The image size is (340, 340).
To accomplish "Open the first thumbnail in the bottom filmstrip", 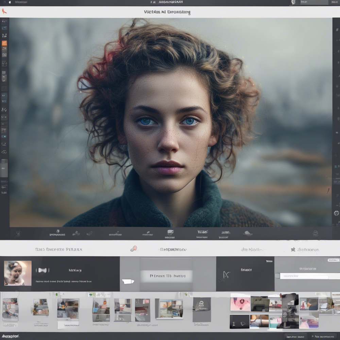I will click(10, 309).
